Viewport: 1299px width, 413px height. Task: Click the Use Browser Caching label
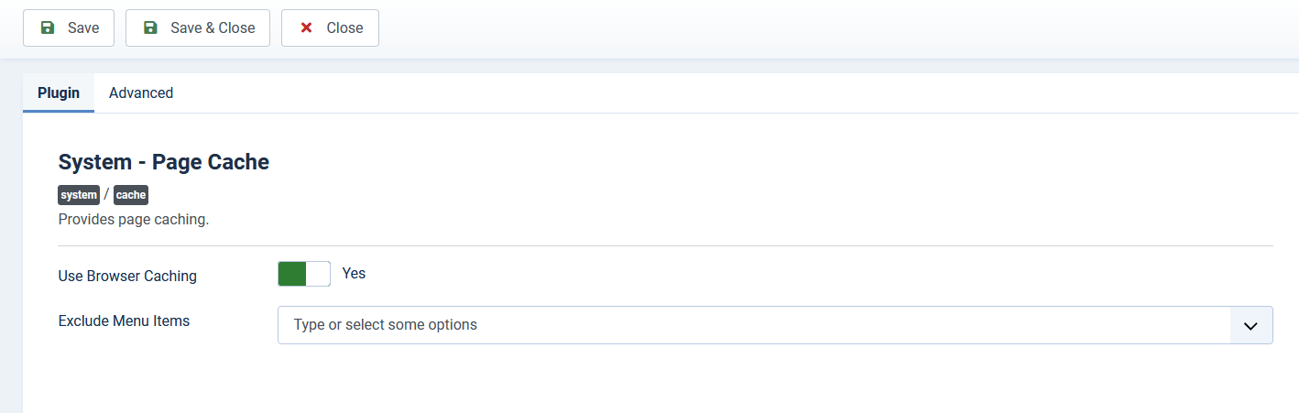127,276
